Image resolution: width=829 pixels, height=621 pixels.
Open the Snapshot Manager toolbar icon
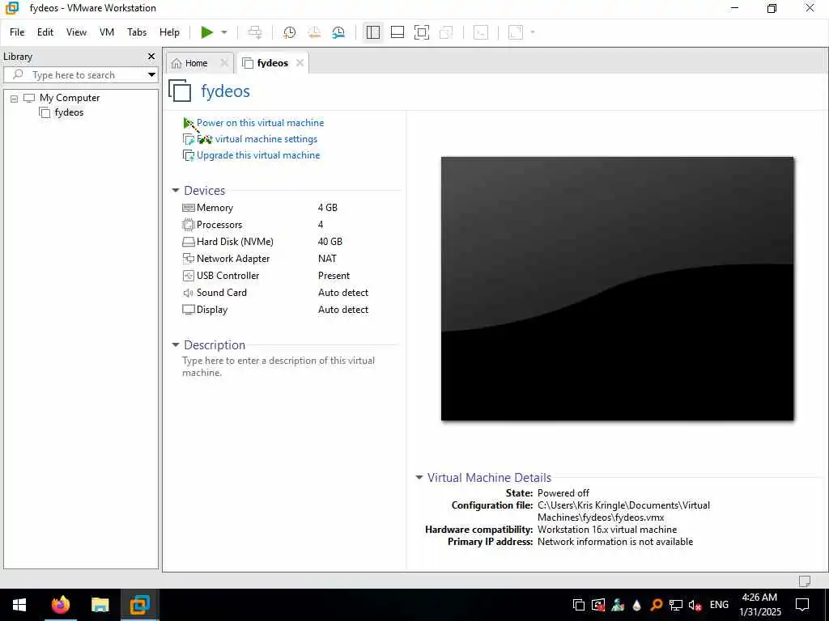coord(338,32)
